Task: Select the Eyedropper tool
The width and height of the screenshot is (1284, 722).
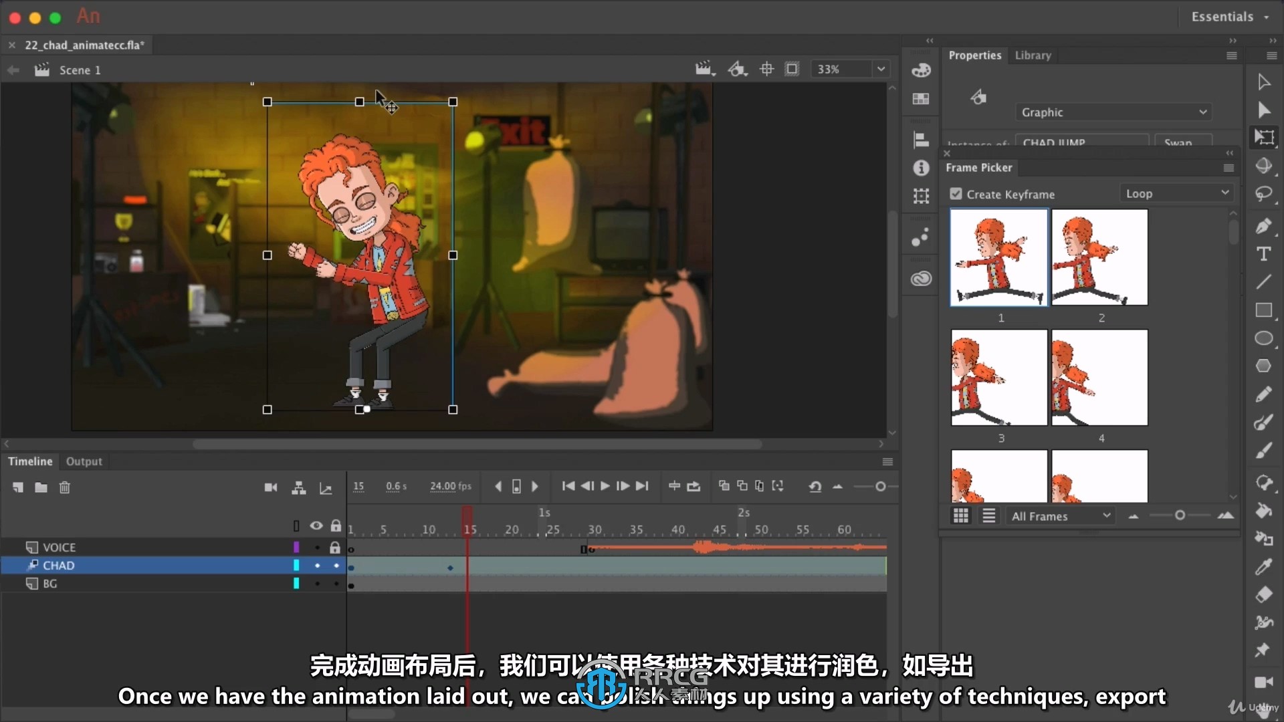Action: pos(1263,567)
